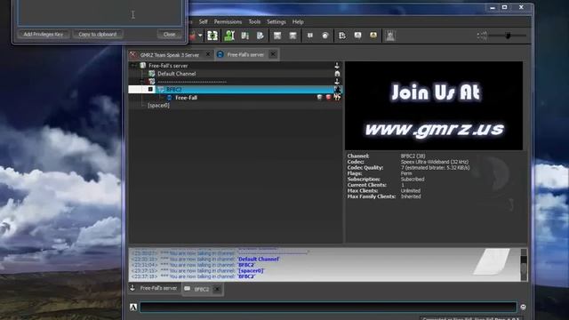Click the user status icon before Free-Fall
The height and width of the screenshot is (320, 569).
(x=169, y=98)
